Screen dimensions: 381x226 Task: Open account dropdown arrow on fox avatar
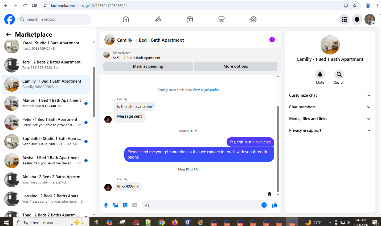coord(373,23)
